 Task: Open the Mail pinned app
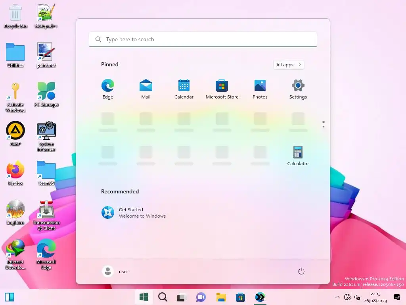[146, 89]
